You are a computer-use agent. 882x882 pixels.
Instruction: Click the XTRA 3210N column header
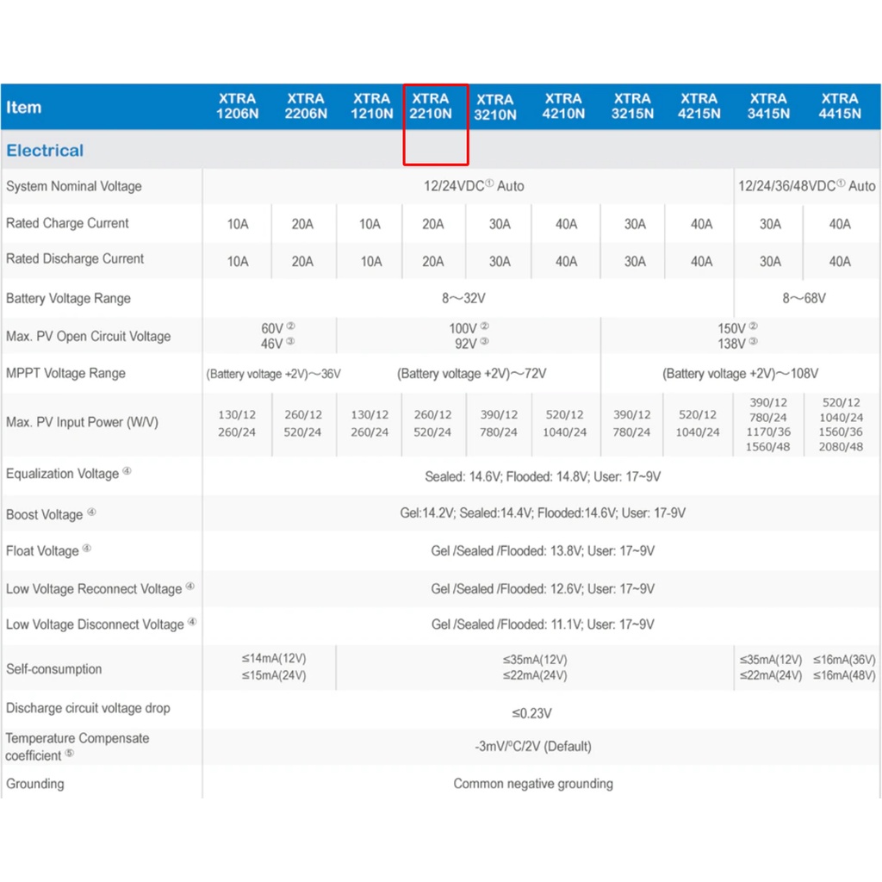coord(495,108)
